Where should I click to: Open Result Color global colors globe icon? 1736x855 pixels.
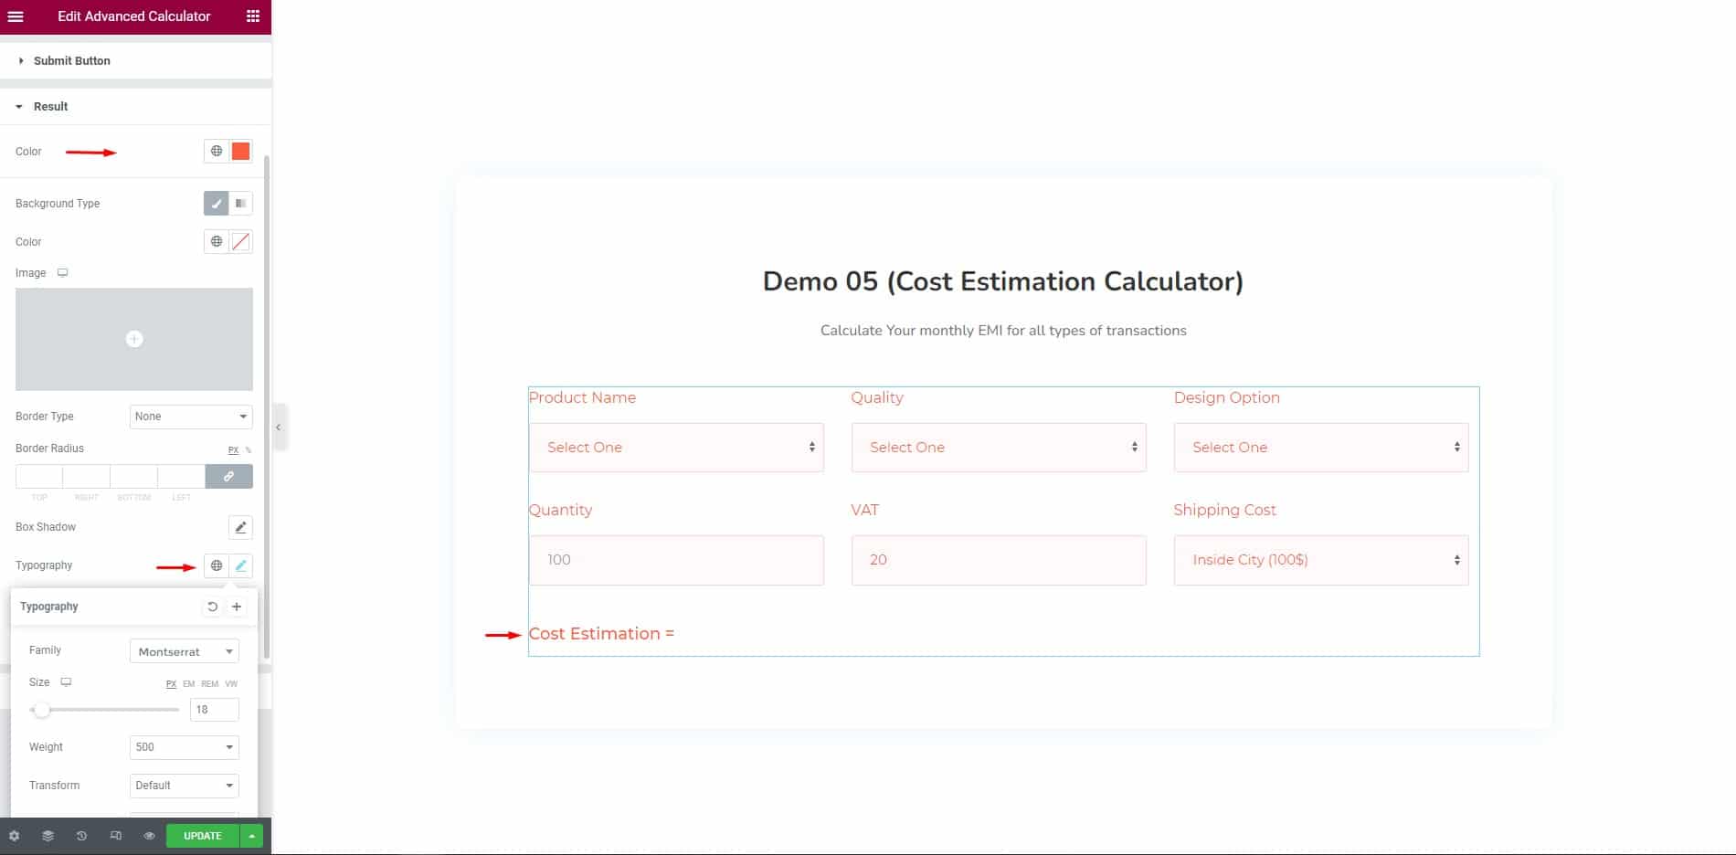[x=216, y=151]
